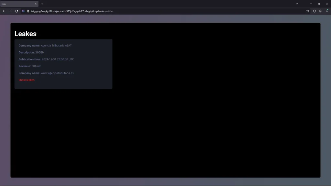Click the forward navigation arrow
This screenshot has height=186, width=331.
10,11
